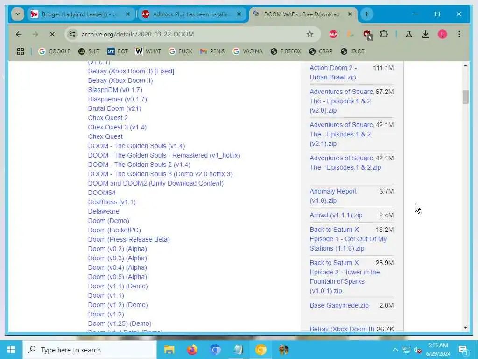Download Back to Saturn X Episode 1 zip
478x359 pixels.
348,239
